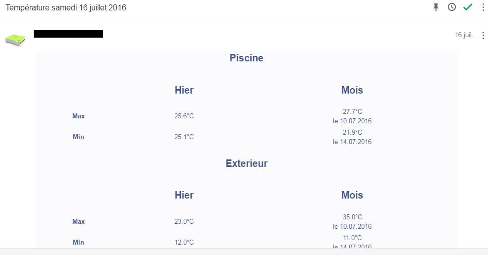This screenshot has height=255, width=488.
Task: Click the sender's device avatar icon
Action: pos(15,40)
